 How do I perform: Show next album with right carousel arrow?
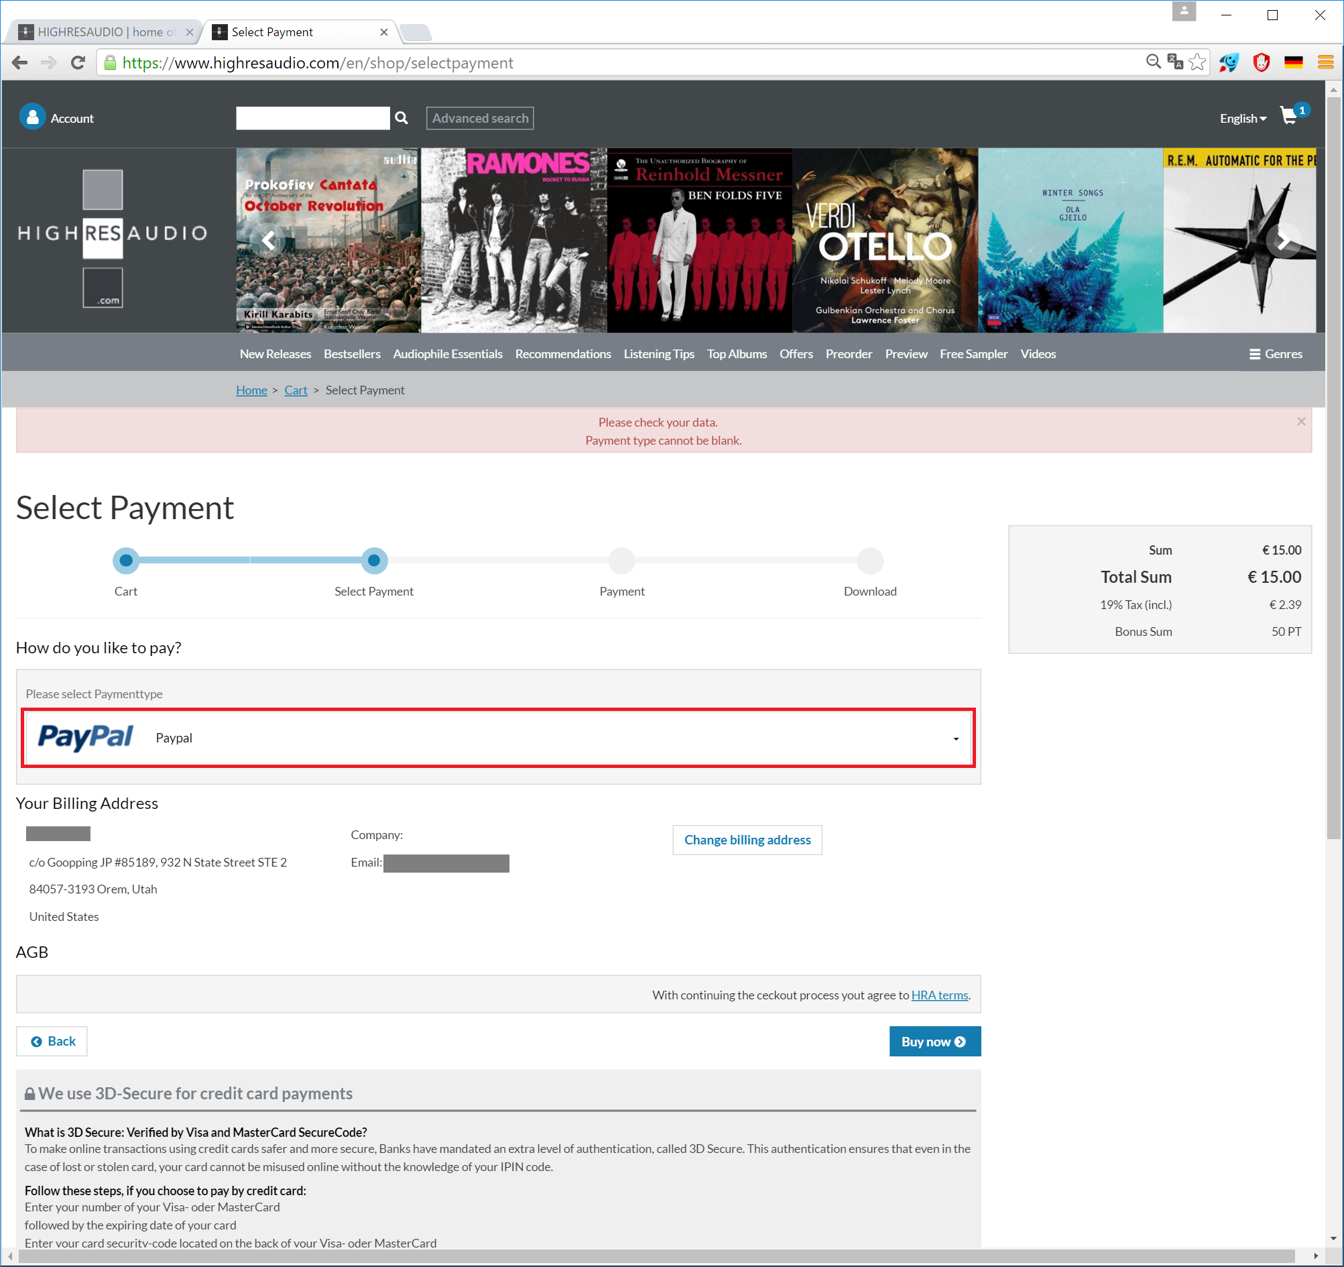pos(1282,240)
